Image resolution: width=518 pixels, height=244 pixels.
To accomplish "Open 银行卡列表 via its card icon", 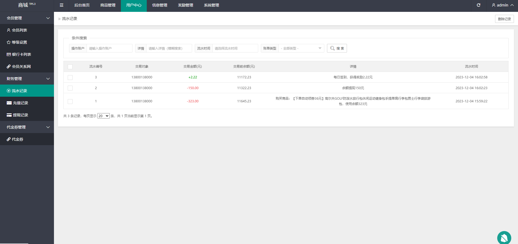I will pos(9,54).
